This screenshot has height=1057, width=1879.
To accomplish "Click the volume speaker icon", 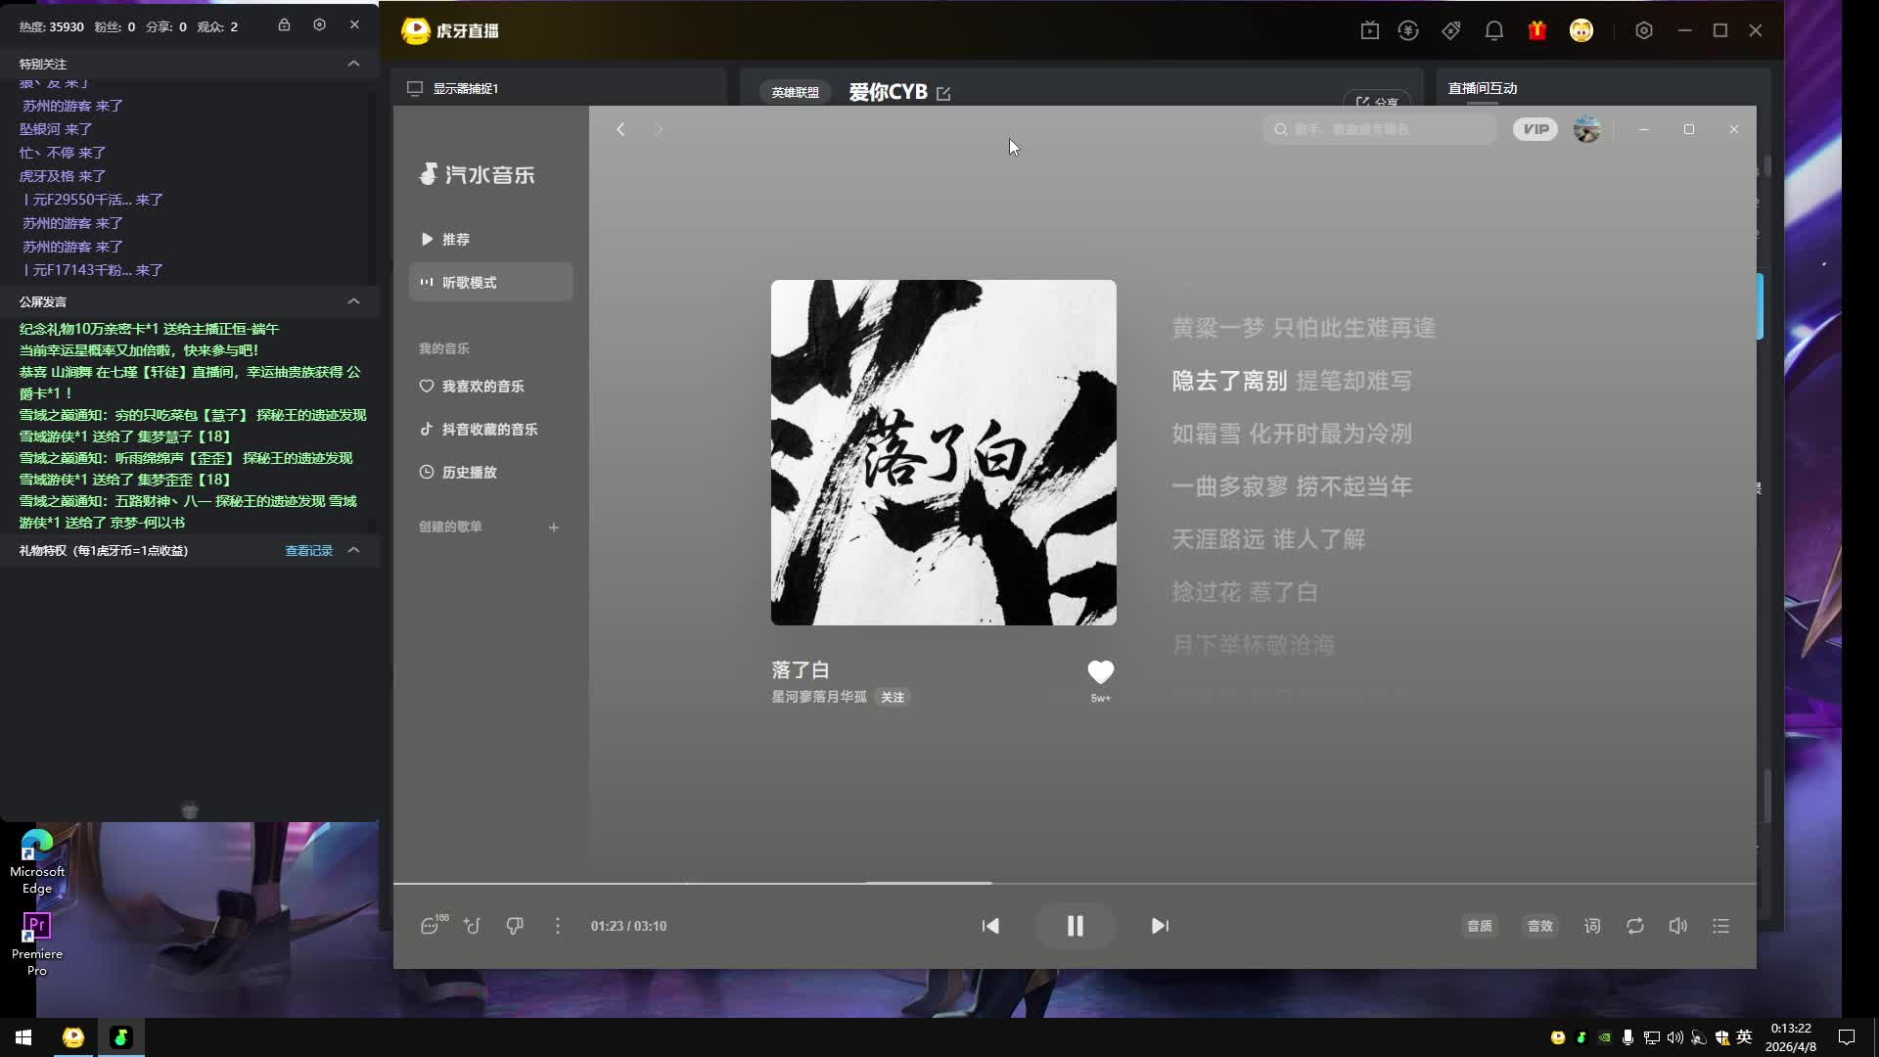I will (x=1677, y=926).
